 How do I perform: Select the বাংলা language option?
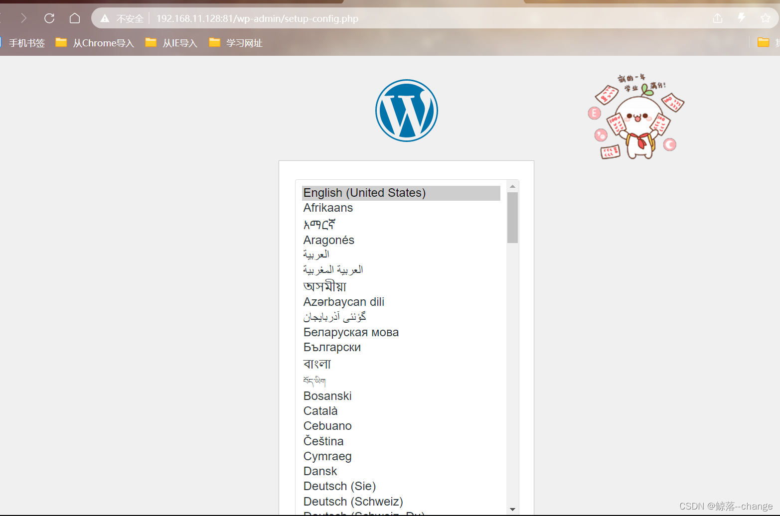pyautogui.click(x=401, y=364)
